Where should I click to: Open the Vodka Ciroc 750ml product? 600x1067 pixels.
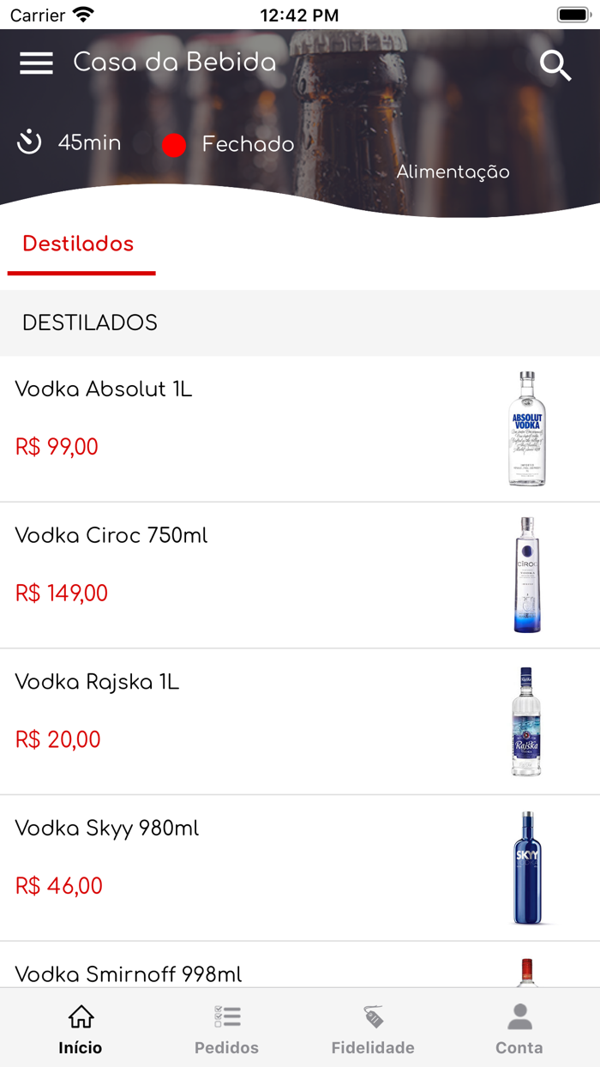pos(111,535)
